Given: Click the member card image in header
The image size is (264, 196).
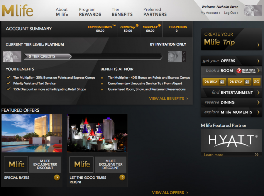Looking at the screenshot, I should 253,11.
